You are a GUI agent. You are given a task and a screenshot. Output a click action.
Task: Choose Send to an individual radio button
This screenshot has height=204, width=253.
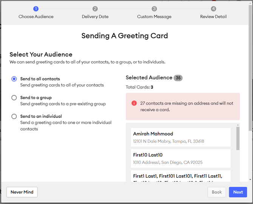tap(14, 116)
